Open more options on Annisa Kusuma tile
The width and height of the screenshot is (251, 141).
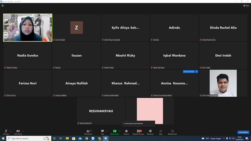pyautogui.click(x=196, y=71)
